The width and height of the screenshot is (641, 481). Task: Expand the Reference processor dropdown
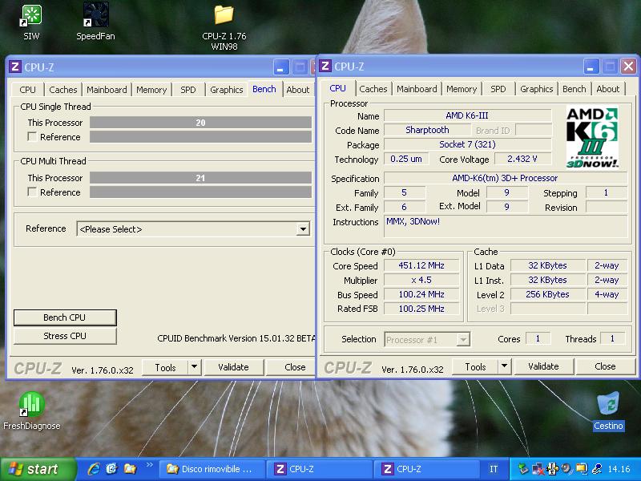pyautogui.click(x=303, y=229)
